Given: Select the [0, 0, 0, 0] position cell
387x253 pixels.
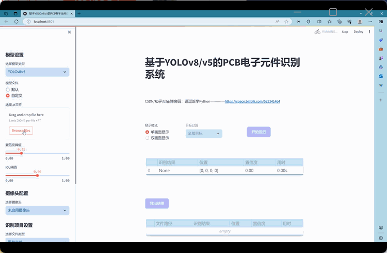Looking at the screenshot, I should pyautogui.click(x=221, y=170).
